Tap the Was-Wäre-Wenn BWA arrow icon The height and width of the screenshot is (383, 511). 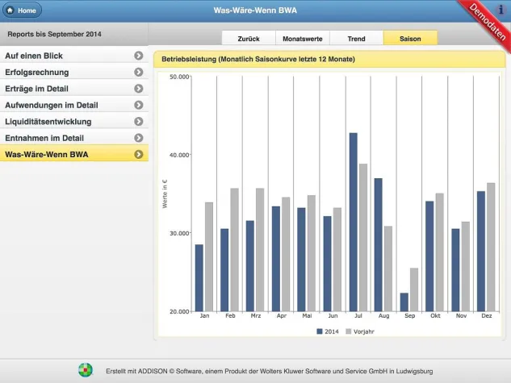pyautogui.click(x=139, y=154)
